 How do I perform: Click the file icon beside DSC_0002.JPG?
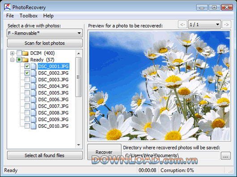(x=34, y=73)
